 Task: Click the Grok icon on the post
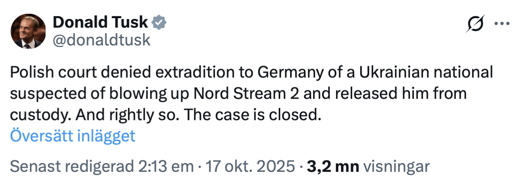click(476, 24)
